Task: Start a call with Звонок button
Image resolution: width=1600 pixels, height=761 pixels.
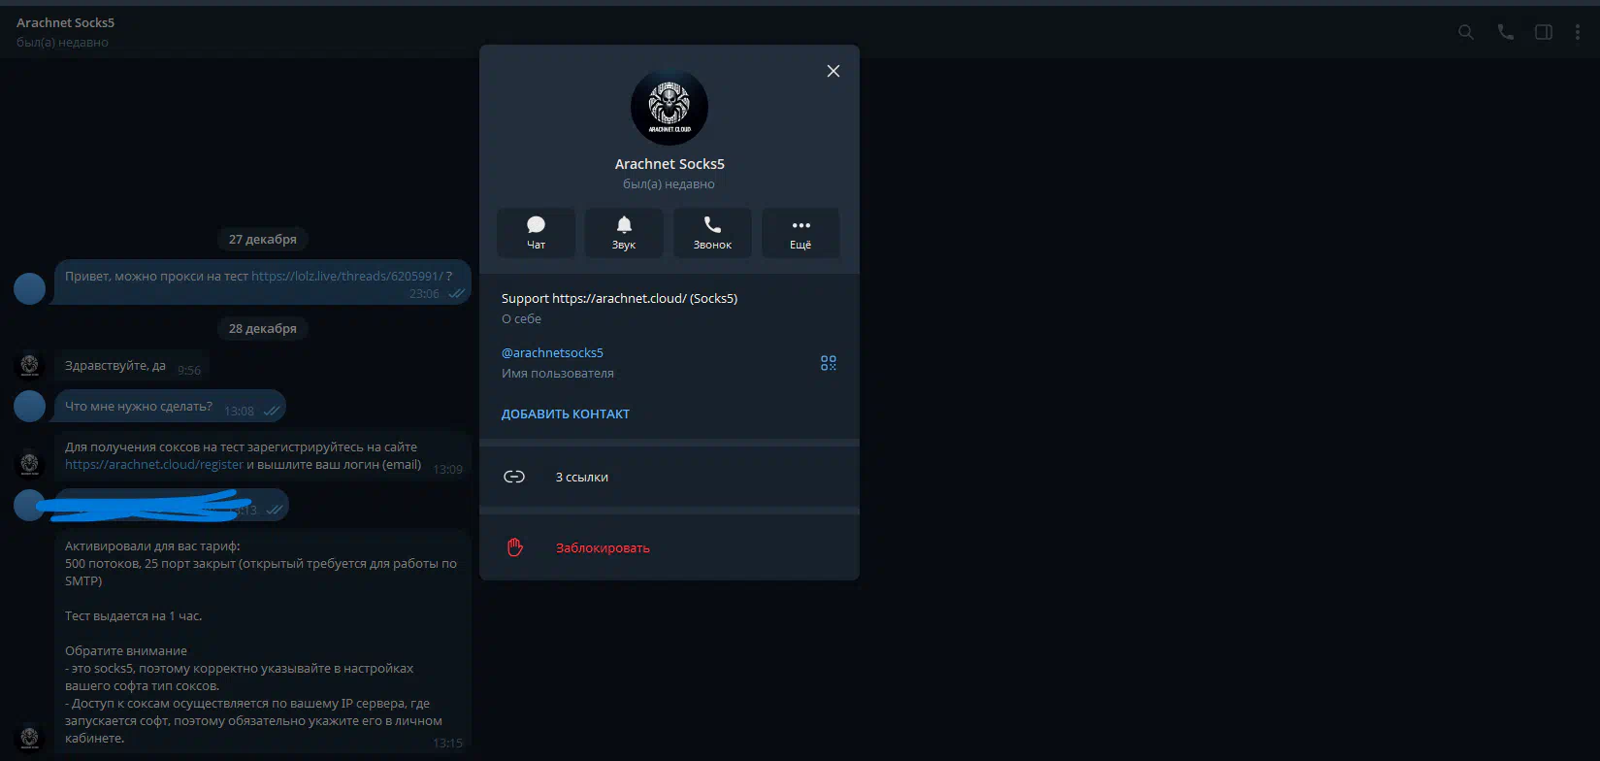Action: (712, 233)
